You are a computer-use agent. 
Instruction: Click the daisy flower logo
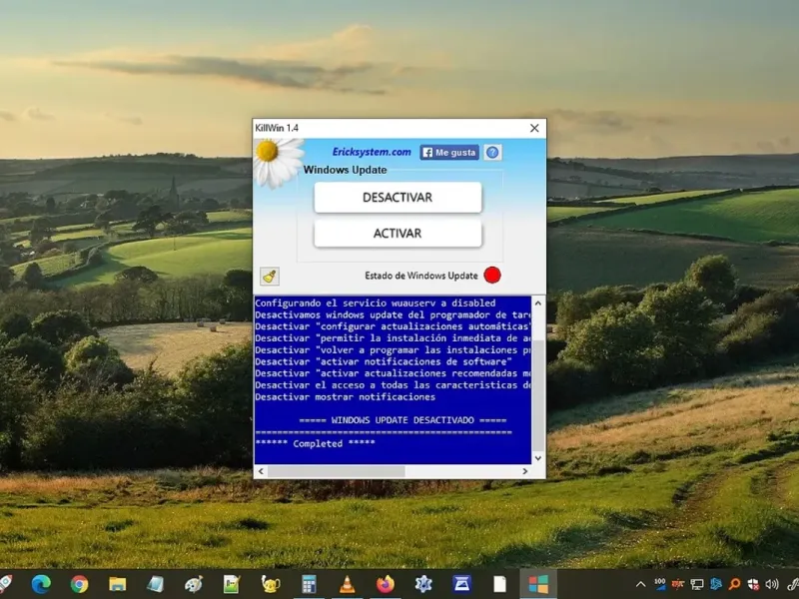coord(278,160)
